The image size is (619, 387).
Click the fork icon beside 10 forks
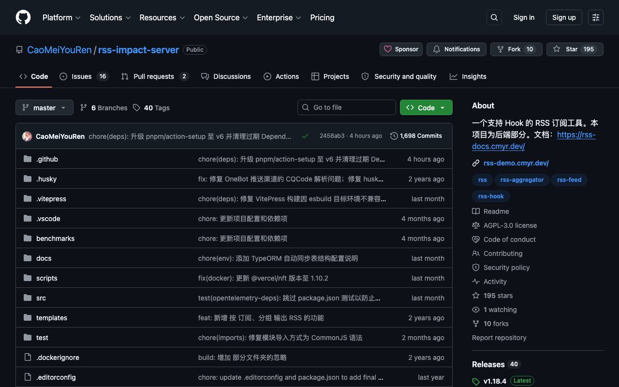(x=476, y=324)
